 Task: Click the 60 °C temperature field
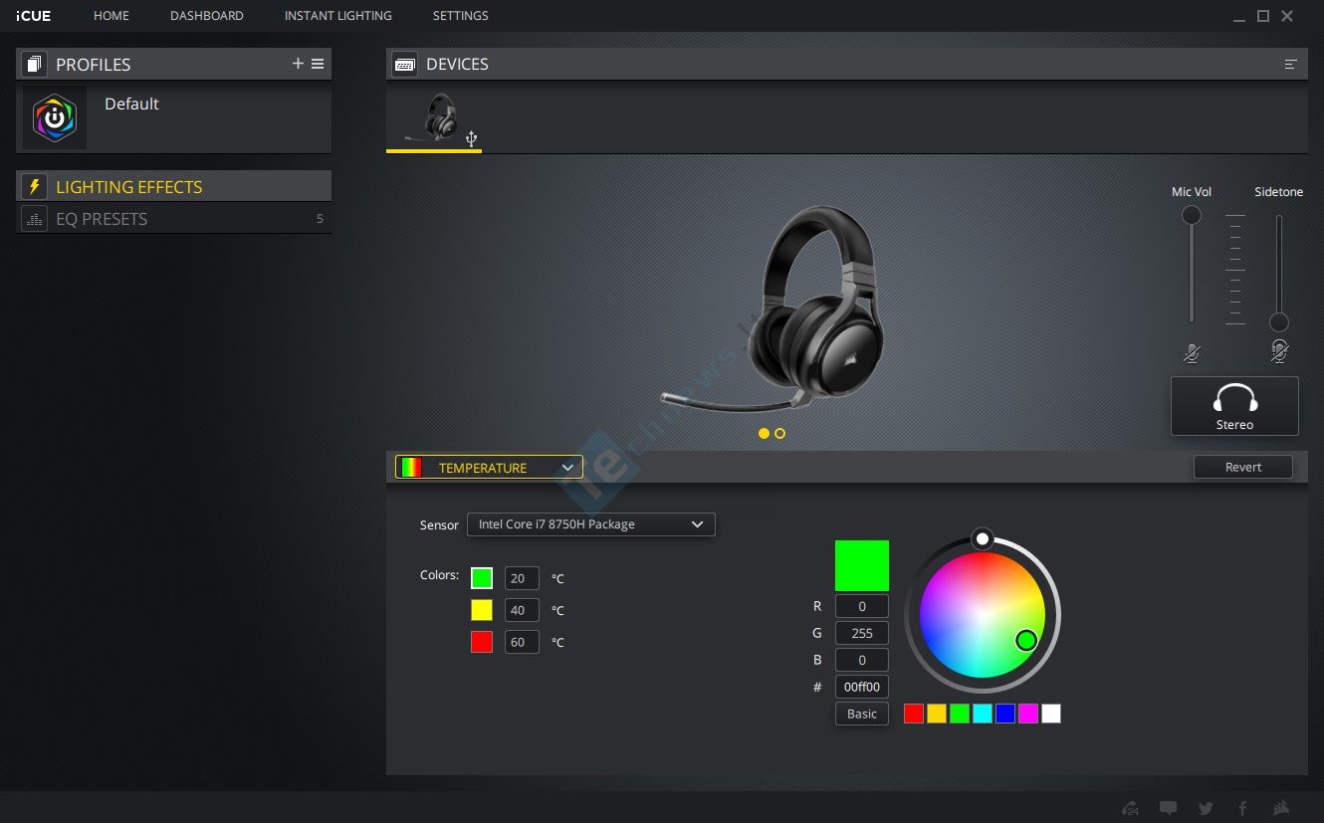pyautogui.click(x=522, y=642)
